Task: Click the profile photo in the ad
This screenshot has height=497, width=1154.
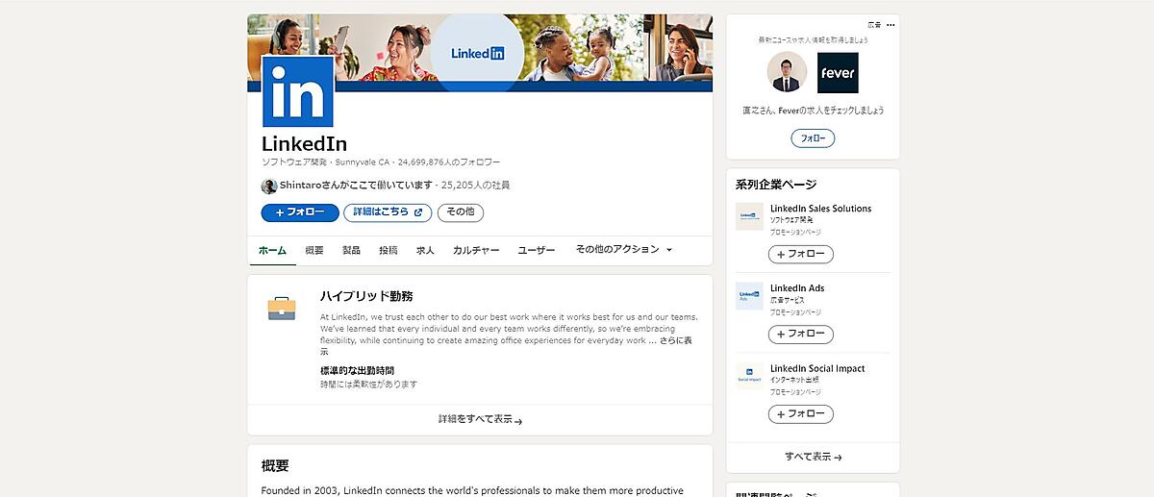Action: pos(787,72)
